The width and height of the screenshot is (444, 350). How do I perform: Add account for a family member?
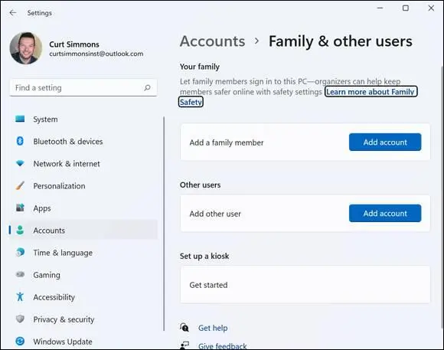(385, 142)
